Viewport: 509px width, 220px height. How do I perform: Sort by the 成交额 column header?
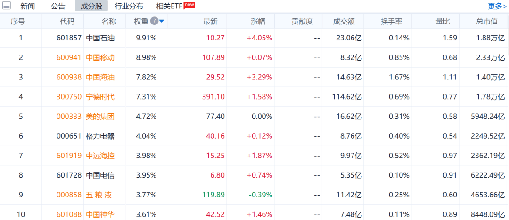[344, 21]
